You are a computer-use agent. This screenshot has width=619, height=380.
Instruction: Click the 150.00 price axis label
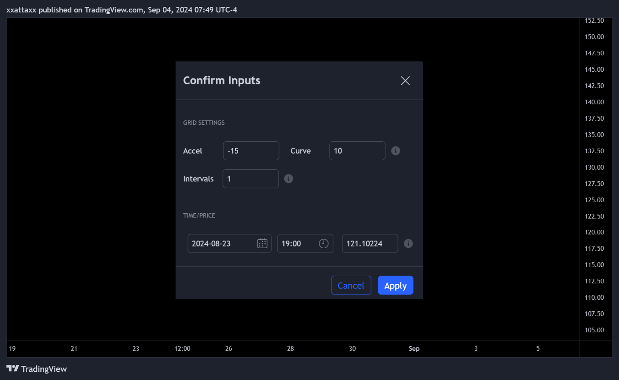click(x=594, y=37)
